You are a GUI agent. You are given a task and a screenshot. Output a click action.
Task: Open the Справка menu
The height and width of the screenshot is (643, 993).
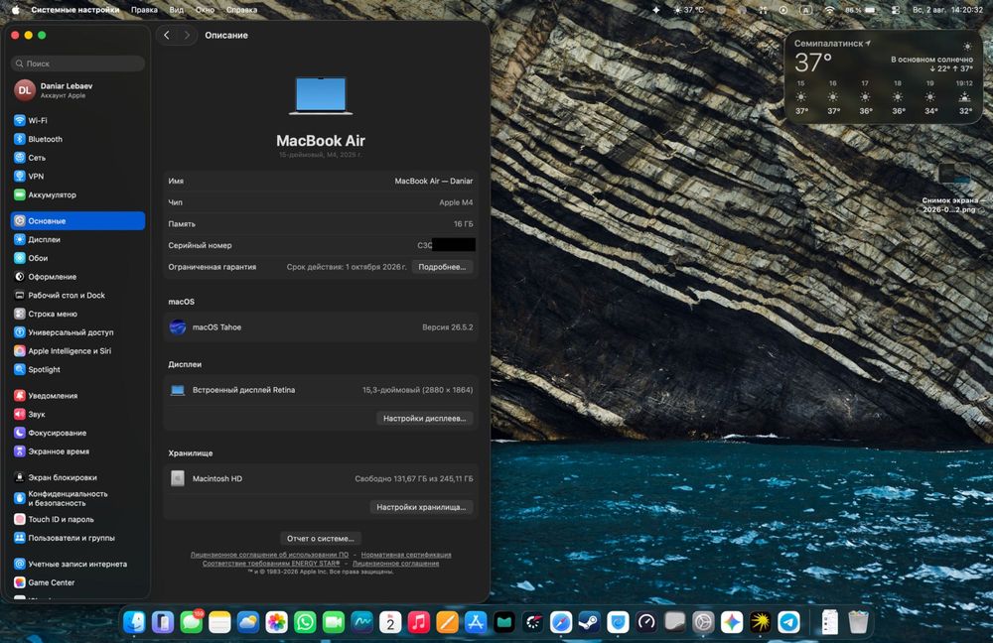pos(242,10)
